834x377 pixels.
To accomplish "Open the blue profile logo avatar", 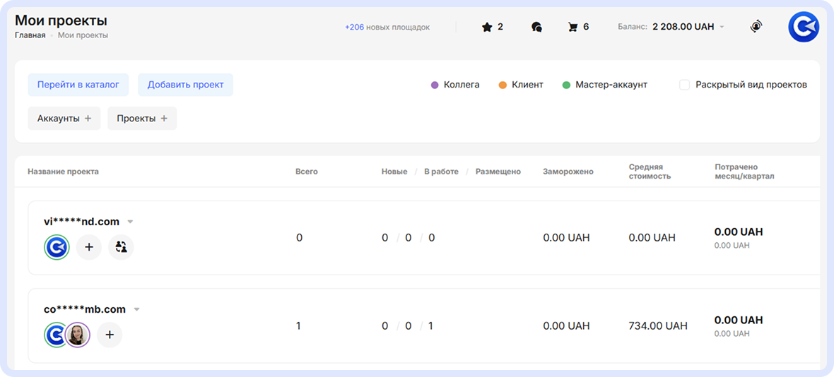I will [804, 28].
